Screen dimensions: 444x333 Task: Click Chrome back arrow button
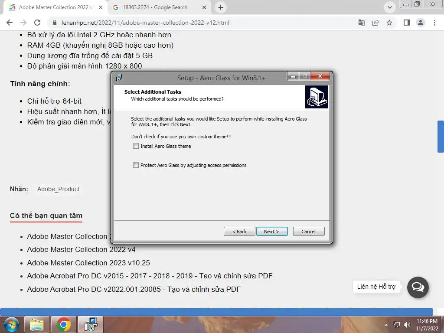10,23
